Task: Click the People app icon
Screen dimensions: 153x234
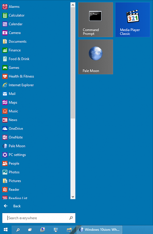Action: (5, 163)
